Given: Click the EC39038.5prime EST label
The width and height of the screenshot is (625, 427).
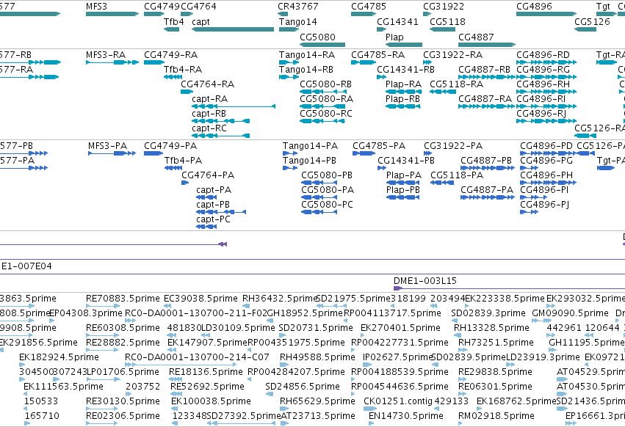Looking at the screenshot, I should [201, 299].
